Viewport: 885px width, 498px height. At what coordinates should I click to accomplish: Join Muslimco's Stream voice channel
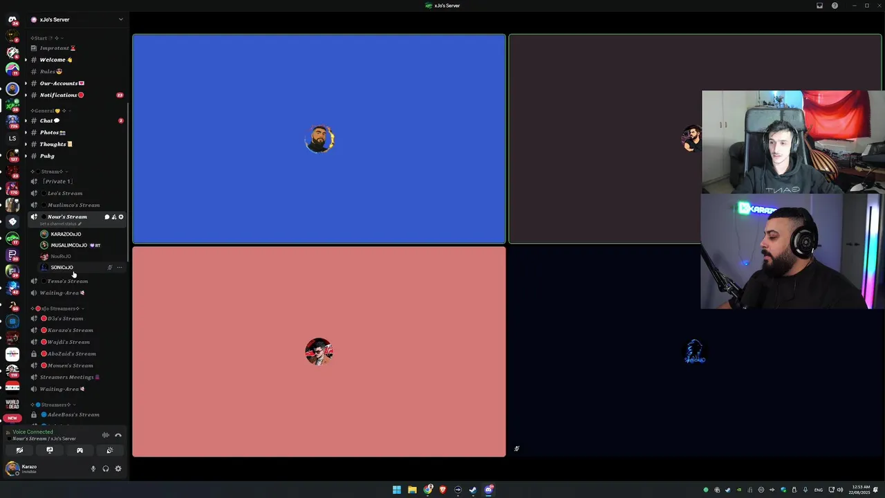tap(76, 205)
